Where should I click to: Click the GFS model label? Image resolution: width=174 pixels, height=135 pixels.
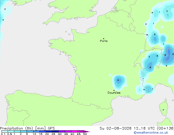pos(51,128)
